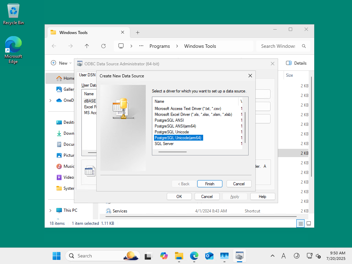352x264 pixels.
Task: Open Videos in the navigation pane
Action: (x=65, y=177)
